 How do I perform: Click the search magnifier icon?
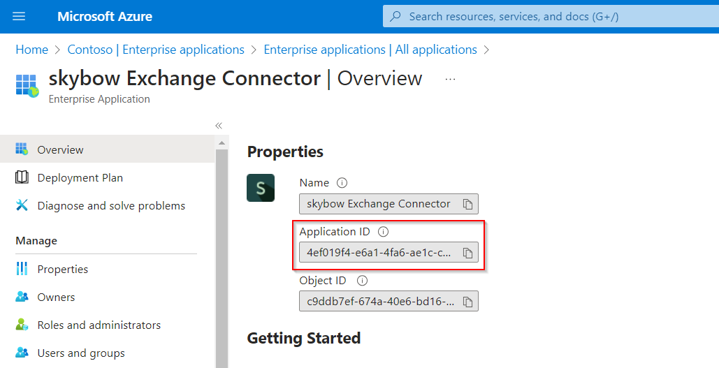pyautogui.click(x=395, y=17)
